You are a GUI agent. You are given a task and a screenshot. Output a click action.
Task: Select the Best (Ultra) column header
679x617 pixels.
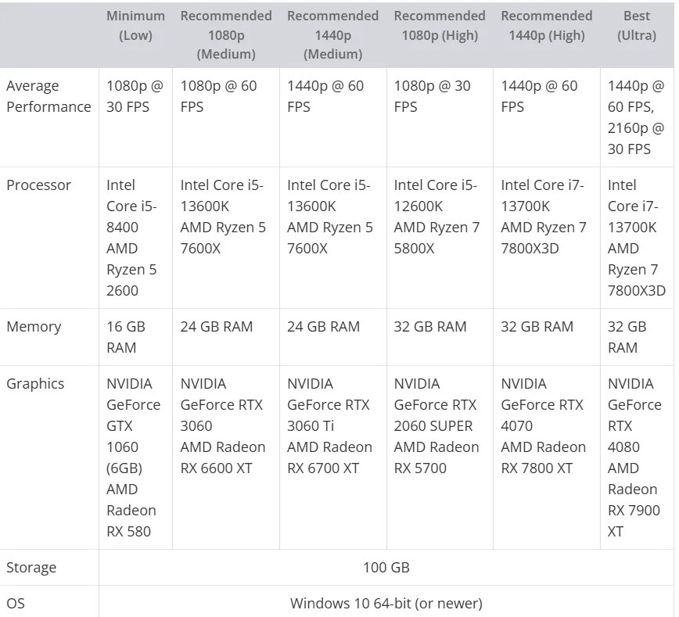tap(637, 26)
